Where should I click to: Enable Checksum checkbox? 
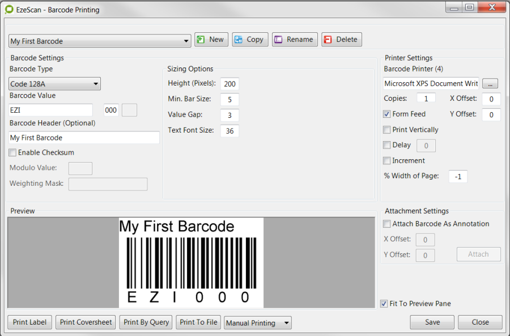[12, 152]
